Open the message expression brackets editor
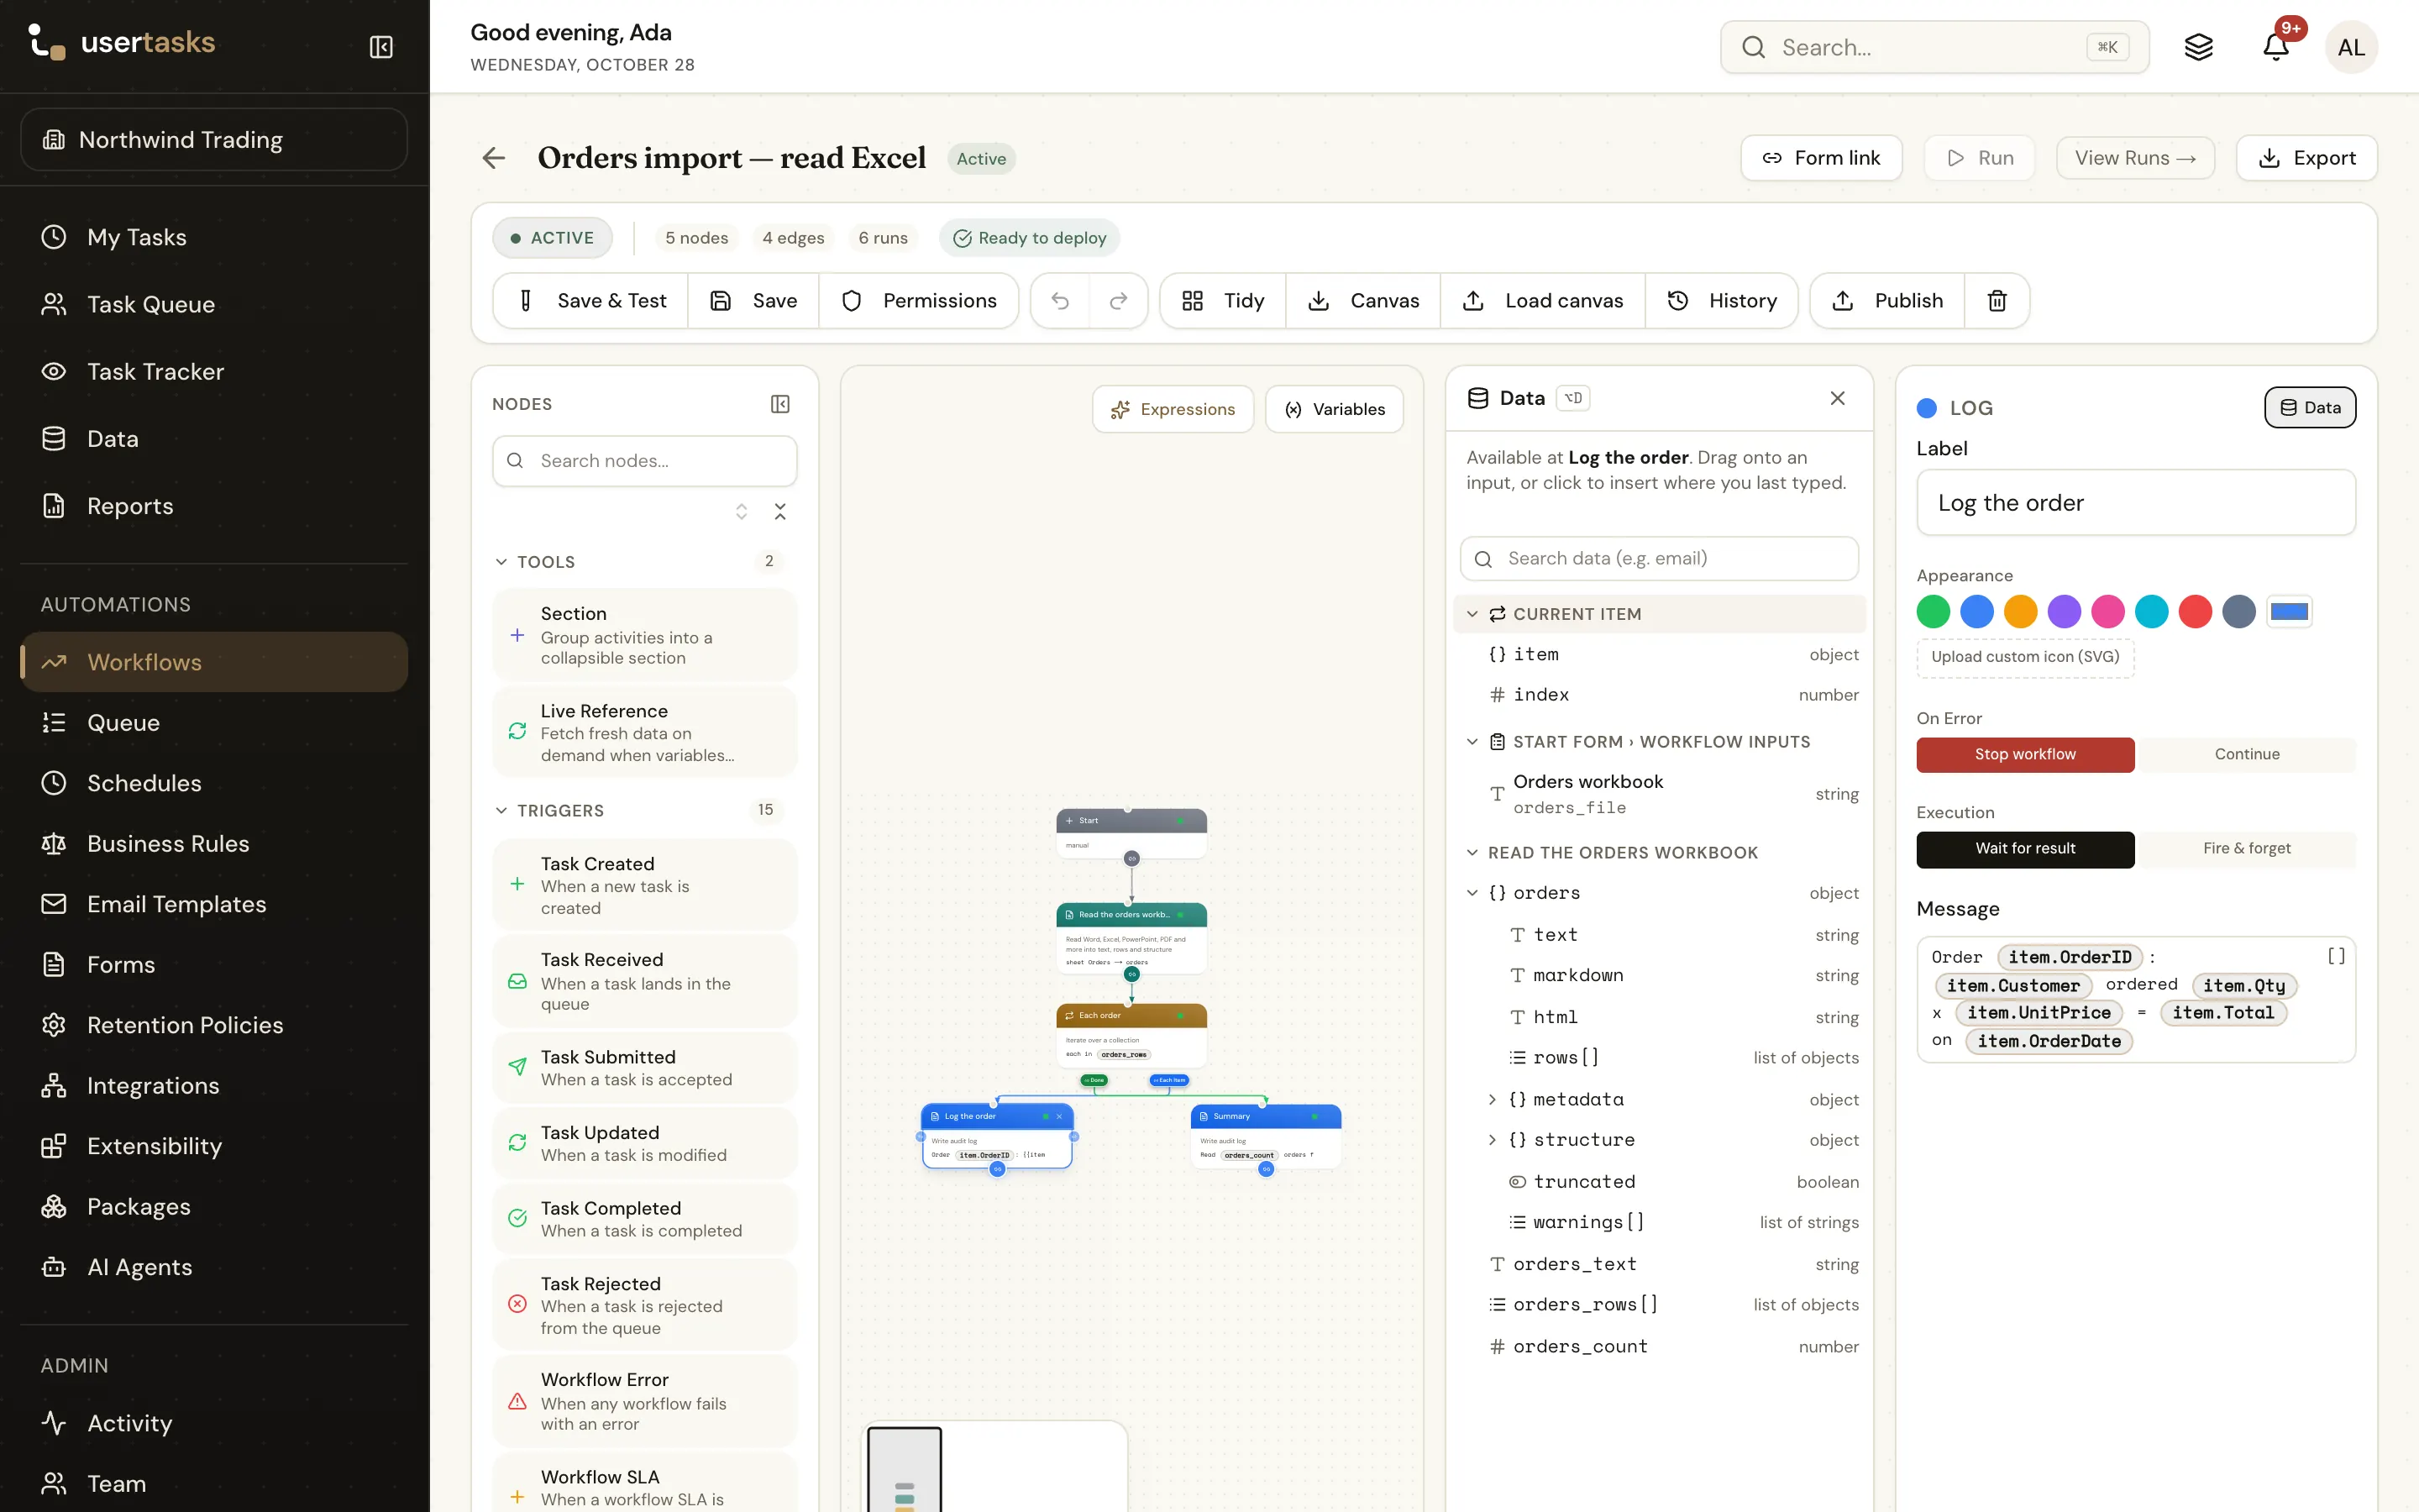Screen dimensions: 2419x1512 [2336, 956]
